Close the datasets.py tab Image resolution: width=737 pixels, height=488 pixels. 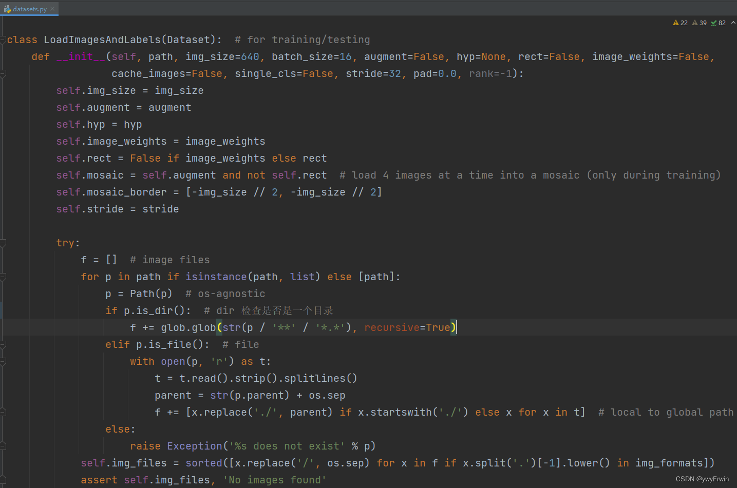52,9
